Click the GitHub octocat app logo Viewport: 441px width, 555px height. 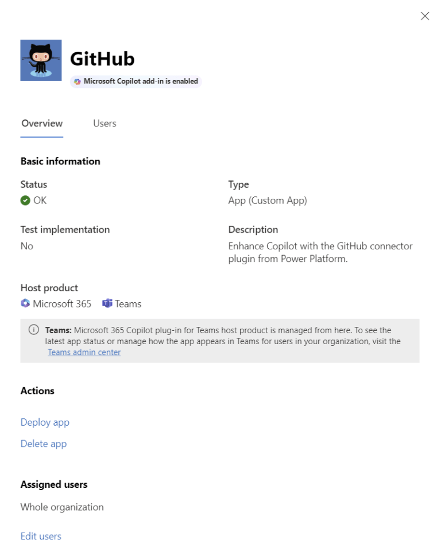(x=40, y=59)
